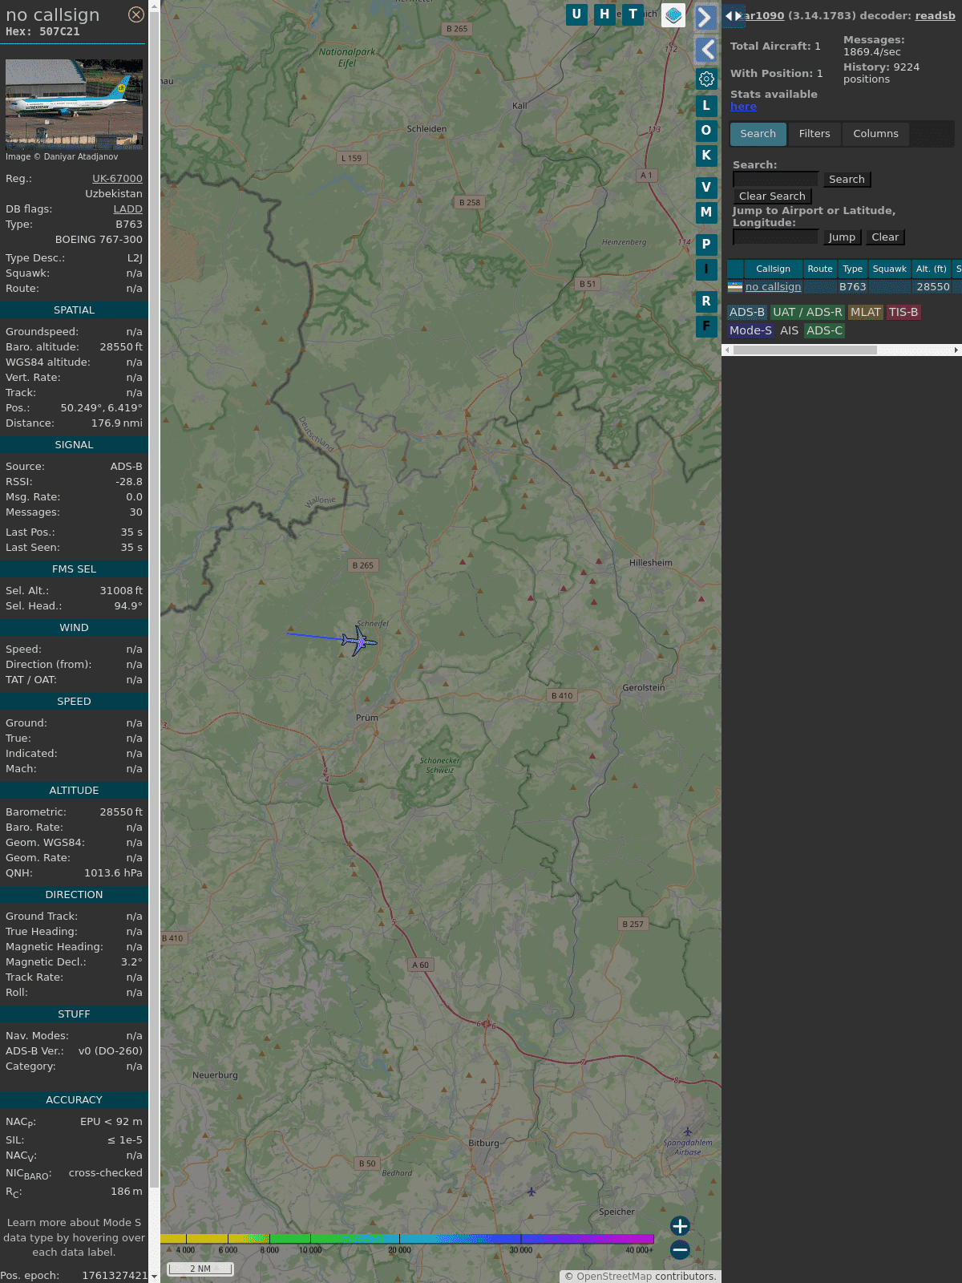The image size is (962, 1283).
Task: Open the aircraft photo thumbnail
Action: pos(74,103)
